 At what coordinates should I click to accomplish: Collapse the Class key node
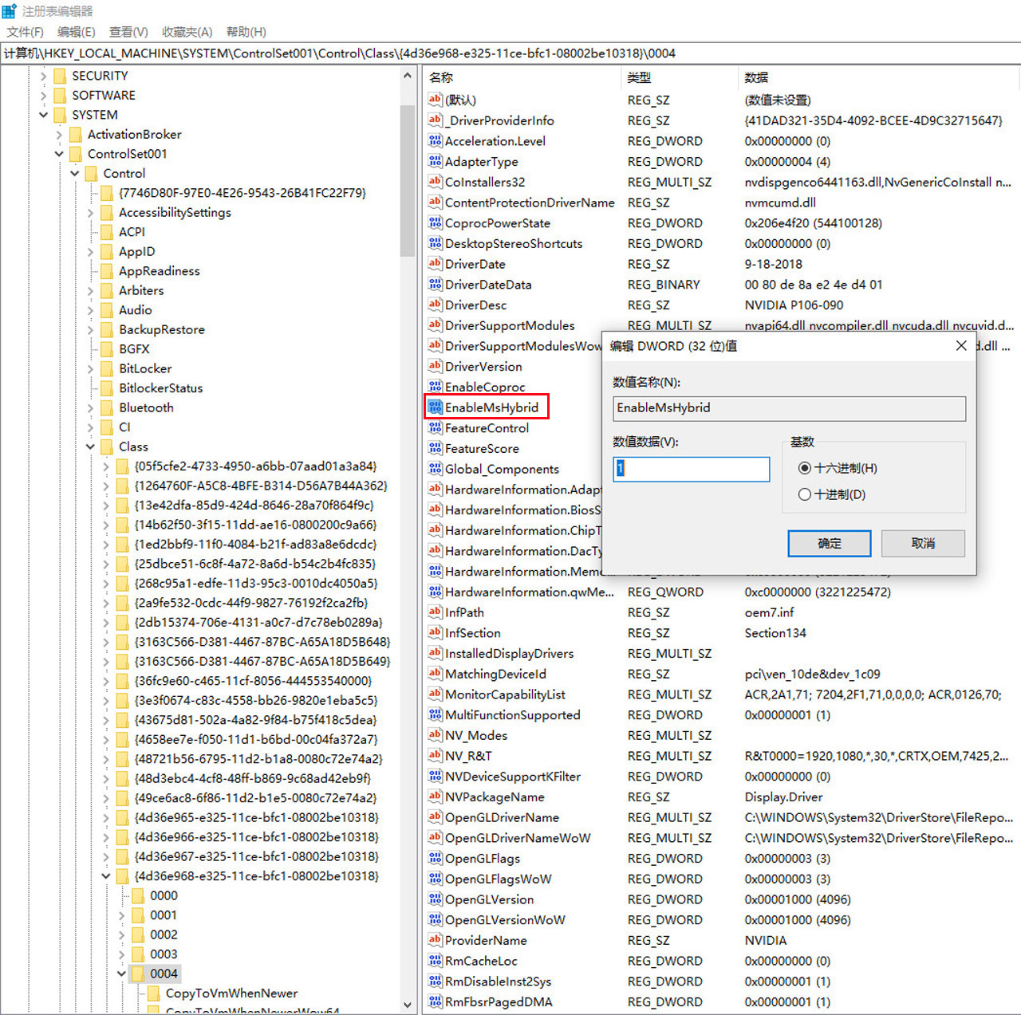coord(90,447)
